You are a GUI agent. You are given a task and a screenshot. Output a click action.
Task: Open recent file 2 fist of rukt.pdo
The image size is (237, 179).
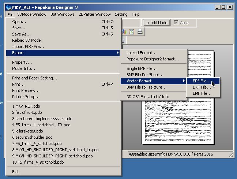coord(63,112)
